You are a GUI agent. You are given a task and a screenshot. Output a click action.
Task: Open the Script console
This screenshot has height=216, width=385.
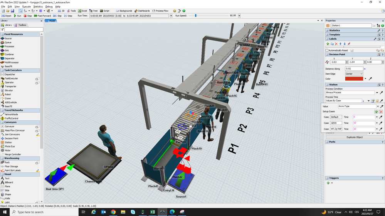tap(104, 11)
